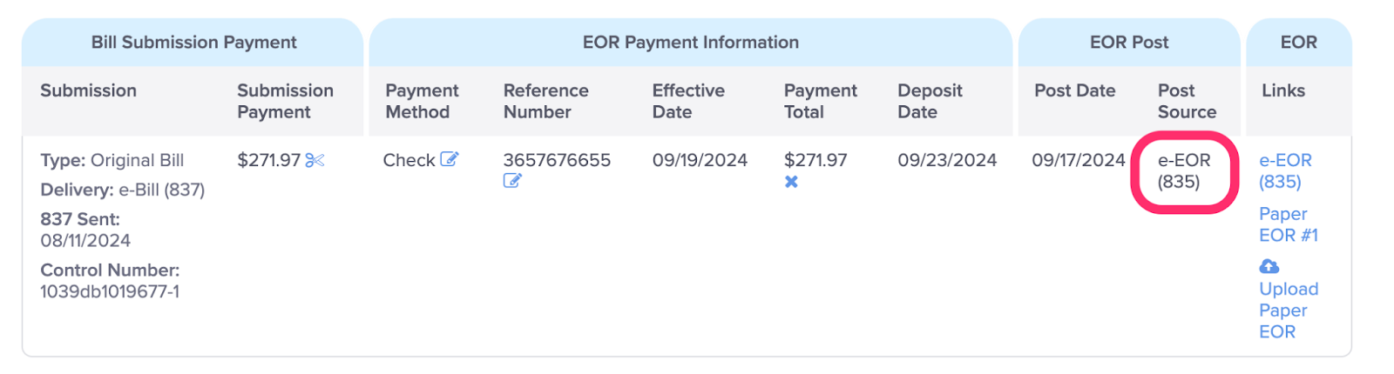
Task: Click the control number 1039db1019677-1
Action: pos(110,291)
